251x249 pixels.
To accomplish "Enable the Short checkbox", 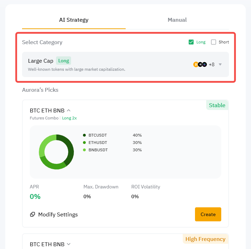I will (x=214, y=42).
